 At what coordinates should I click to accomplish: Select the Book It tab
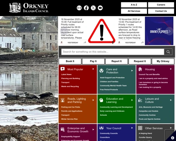(x=70, y=61)
